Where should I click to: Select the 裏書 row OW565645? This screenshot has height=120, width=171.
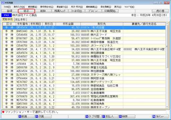(84, 50)
